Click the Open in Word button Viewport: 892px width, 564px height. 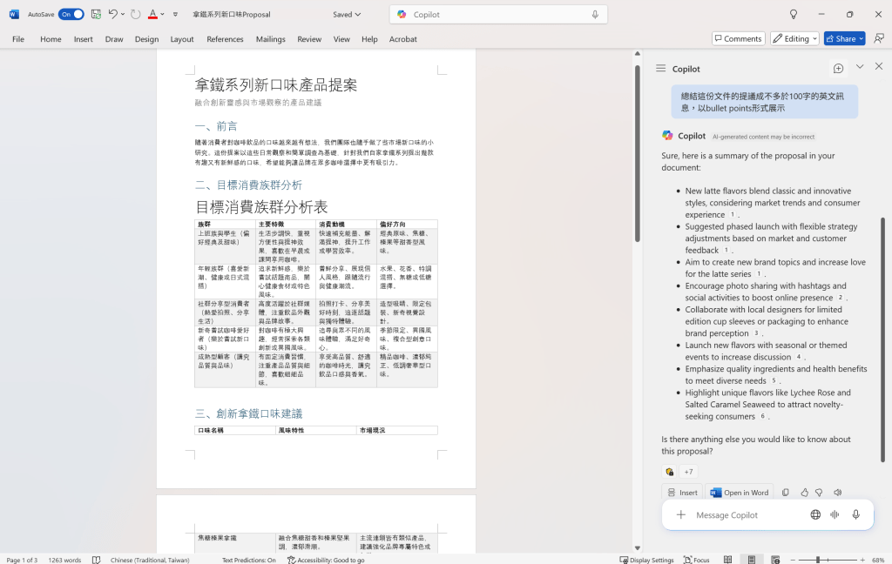(740, 493)
